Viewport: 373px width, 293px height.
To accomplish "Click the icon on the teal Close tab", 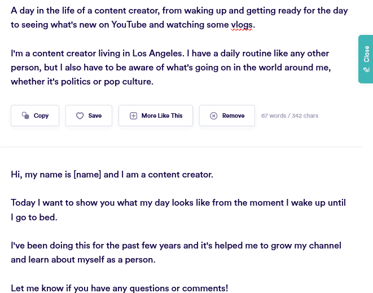I will tap(366, 70).
